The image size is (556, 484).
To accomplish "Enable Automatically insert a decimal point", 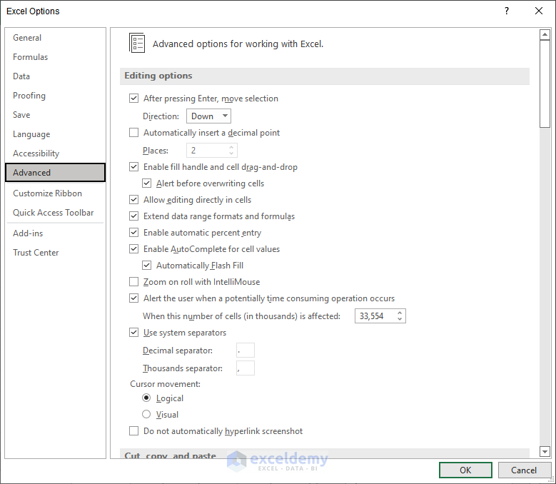I will 133,133.
